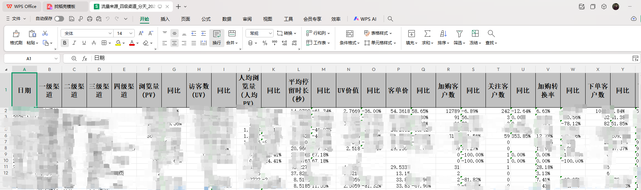Align cell content to top
641x190 pixels.
point(165,33)
